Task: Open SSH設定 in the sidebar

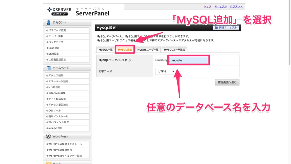Action: [x=67, y=54]
